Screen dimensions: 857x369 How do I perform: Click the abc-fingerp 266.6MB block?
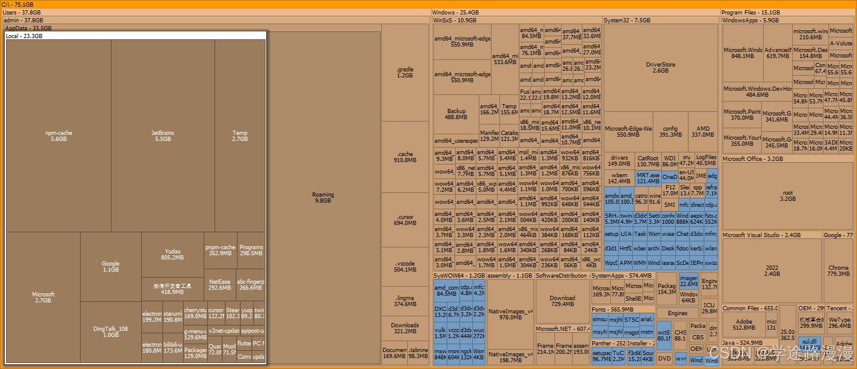coord(251,285)
